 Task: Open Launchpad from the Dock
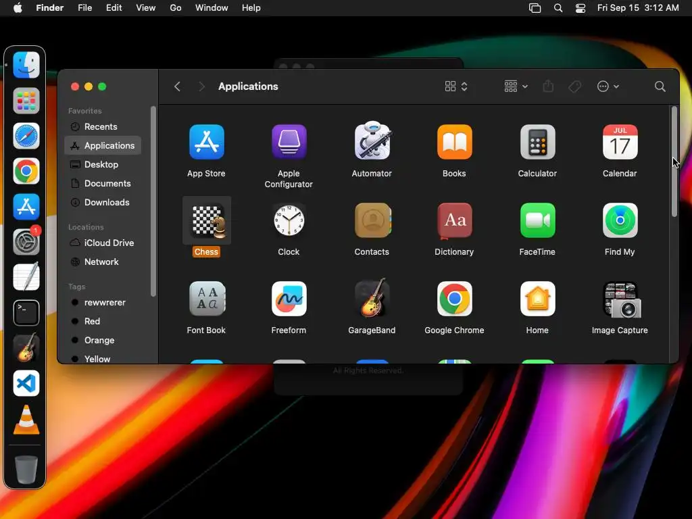26,101
